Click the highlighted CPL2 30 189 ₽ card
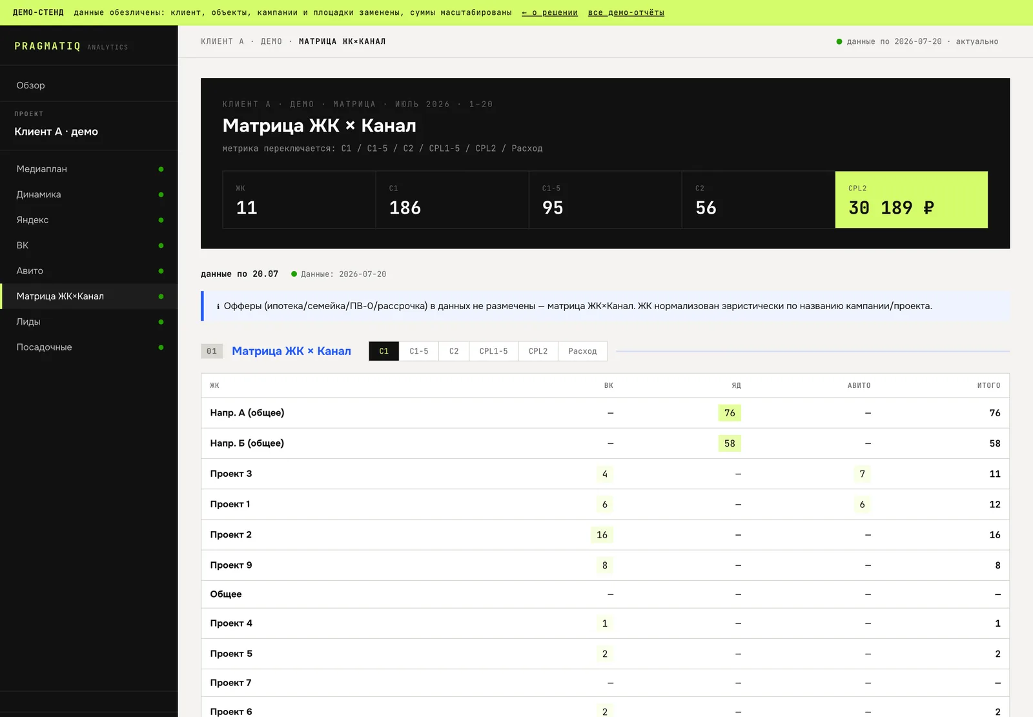This screenshot has width=1033, height=717. click(x=912, y=199)
